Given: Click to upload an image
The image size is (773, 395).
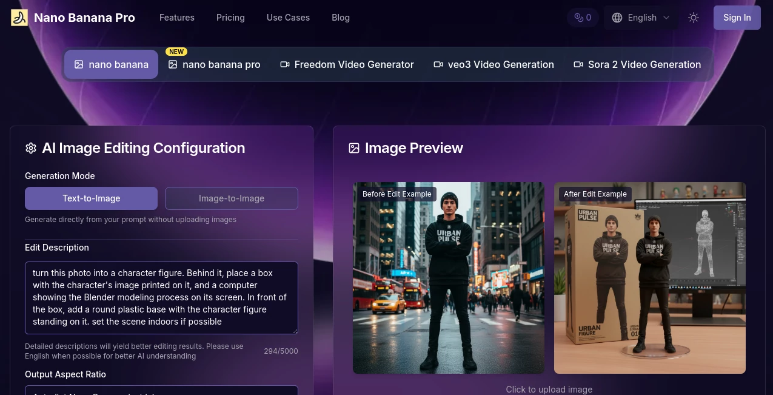Looking at the screenshot, I should (x=549, y=389).
